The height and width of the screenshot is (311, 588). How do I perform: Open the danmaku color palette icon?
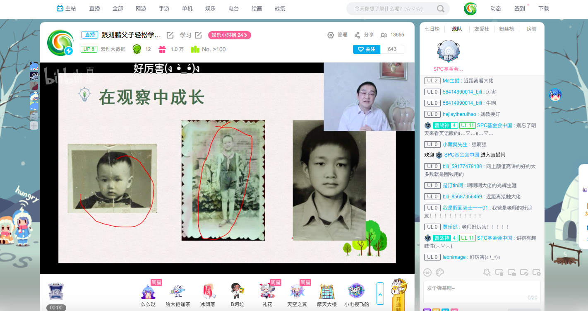(440, 272)
